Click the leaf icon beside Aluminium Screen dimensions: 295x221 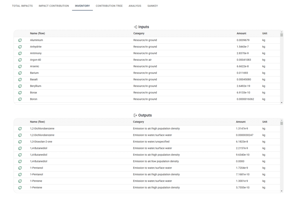click(20, 40)
